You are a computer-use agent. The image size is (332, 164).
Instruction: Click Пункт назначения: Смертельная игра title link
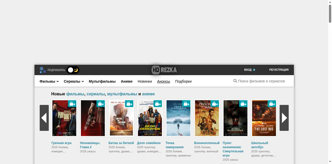coord(233,149)
